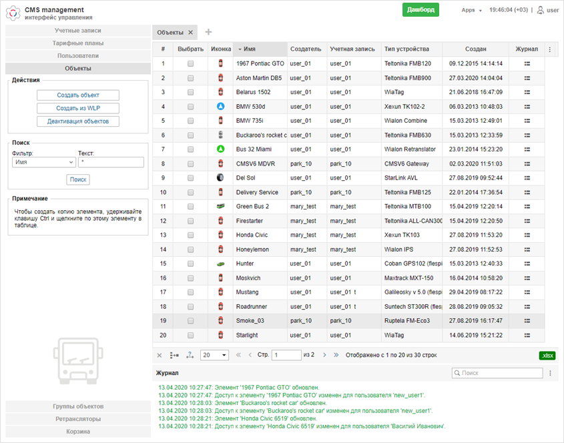Image resolution: width=564 pixels, height=443 pixels.
Task: Click the blue arrow icon of BMW 530d
Action: pyautogui.click(x=220, y=107)
